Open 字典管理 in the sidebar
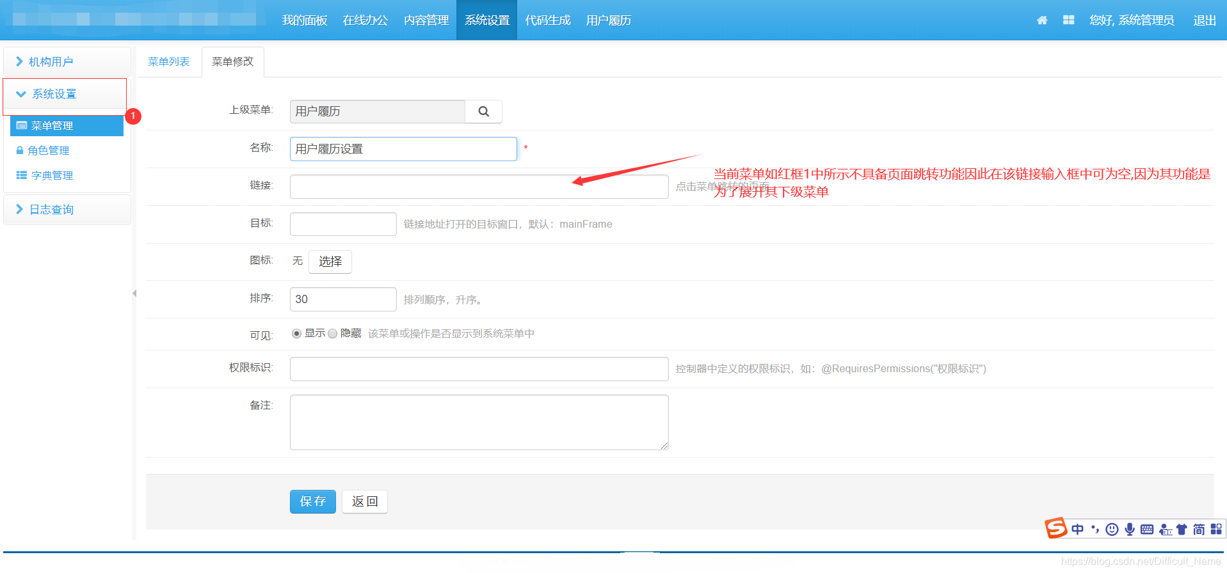The image size is (1227, 573). [x=52, y=175]
